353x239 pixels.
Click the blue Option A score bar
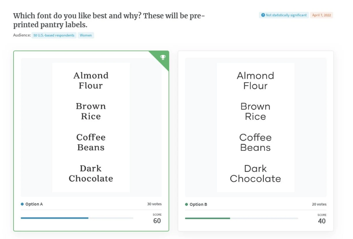(x=54, y=218)
